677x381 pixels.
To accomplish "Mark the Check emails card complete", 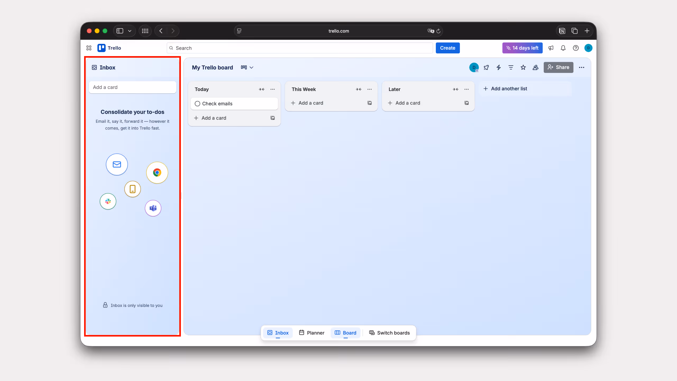I will [197, 104].
